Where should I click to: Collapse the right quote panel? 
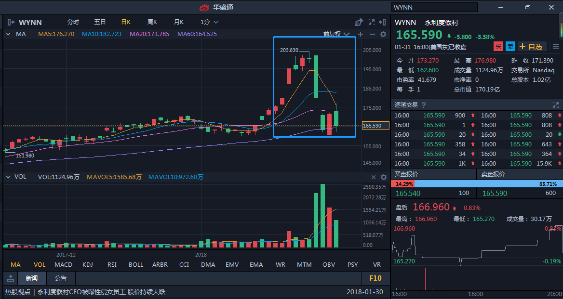point(382,22)
